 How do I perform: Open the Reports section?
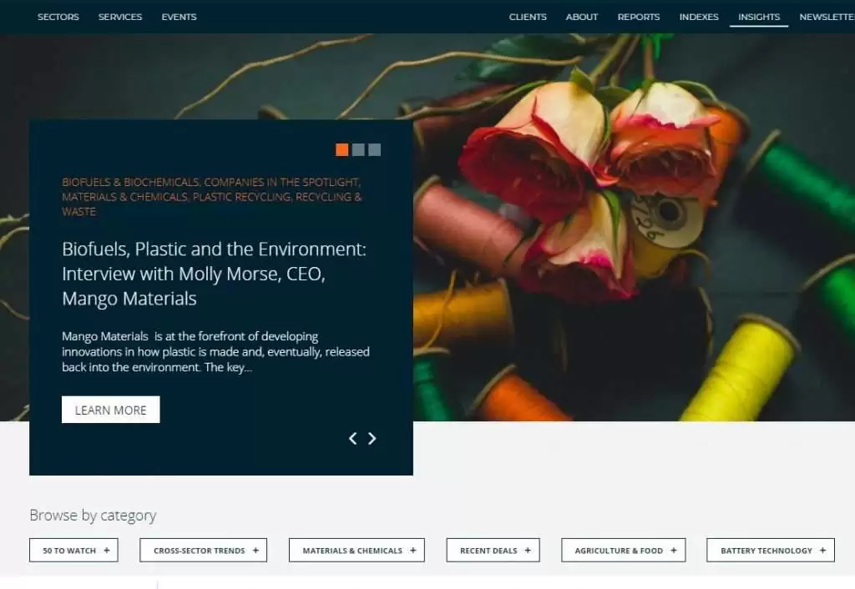pyautogui.click(x=639, y=17)
